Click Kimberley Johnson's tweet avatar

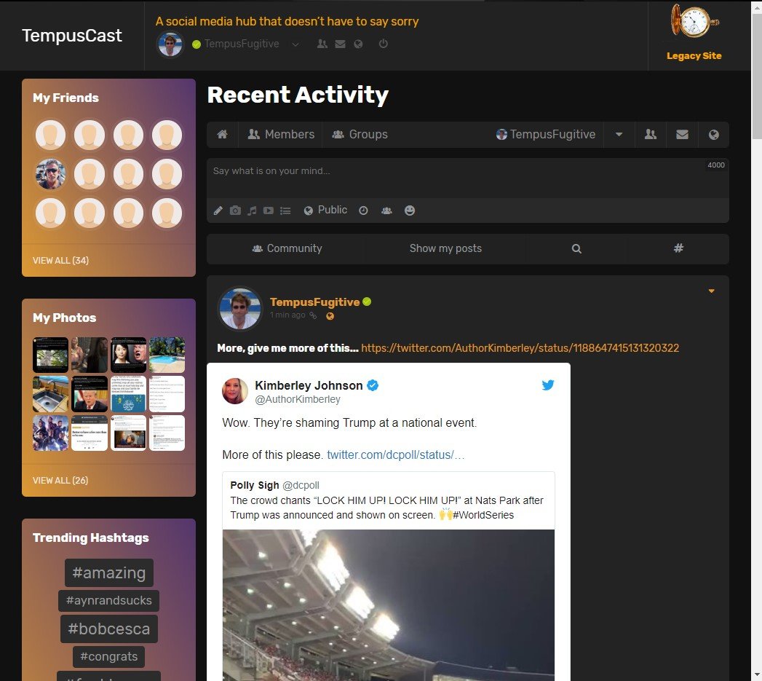tap(235, 391)
